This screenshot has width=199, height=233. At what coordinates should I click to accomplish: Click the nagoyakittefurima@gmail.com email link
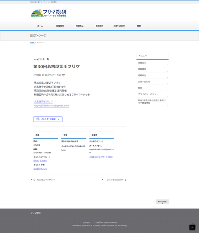coord(51,106)
